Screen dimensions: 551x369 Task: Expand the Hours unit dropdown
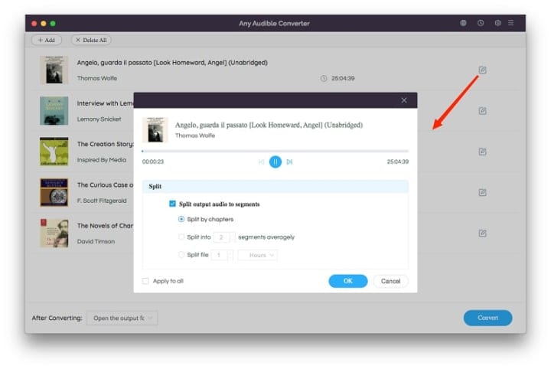258,255
